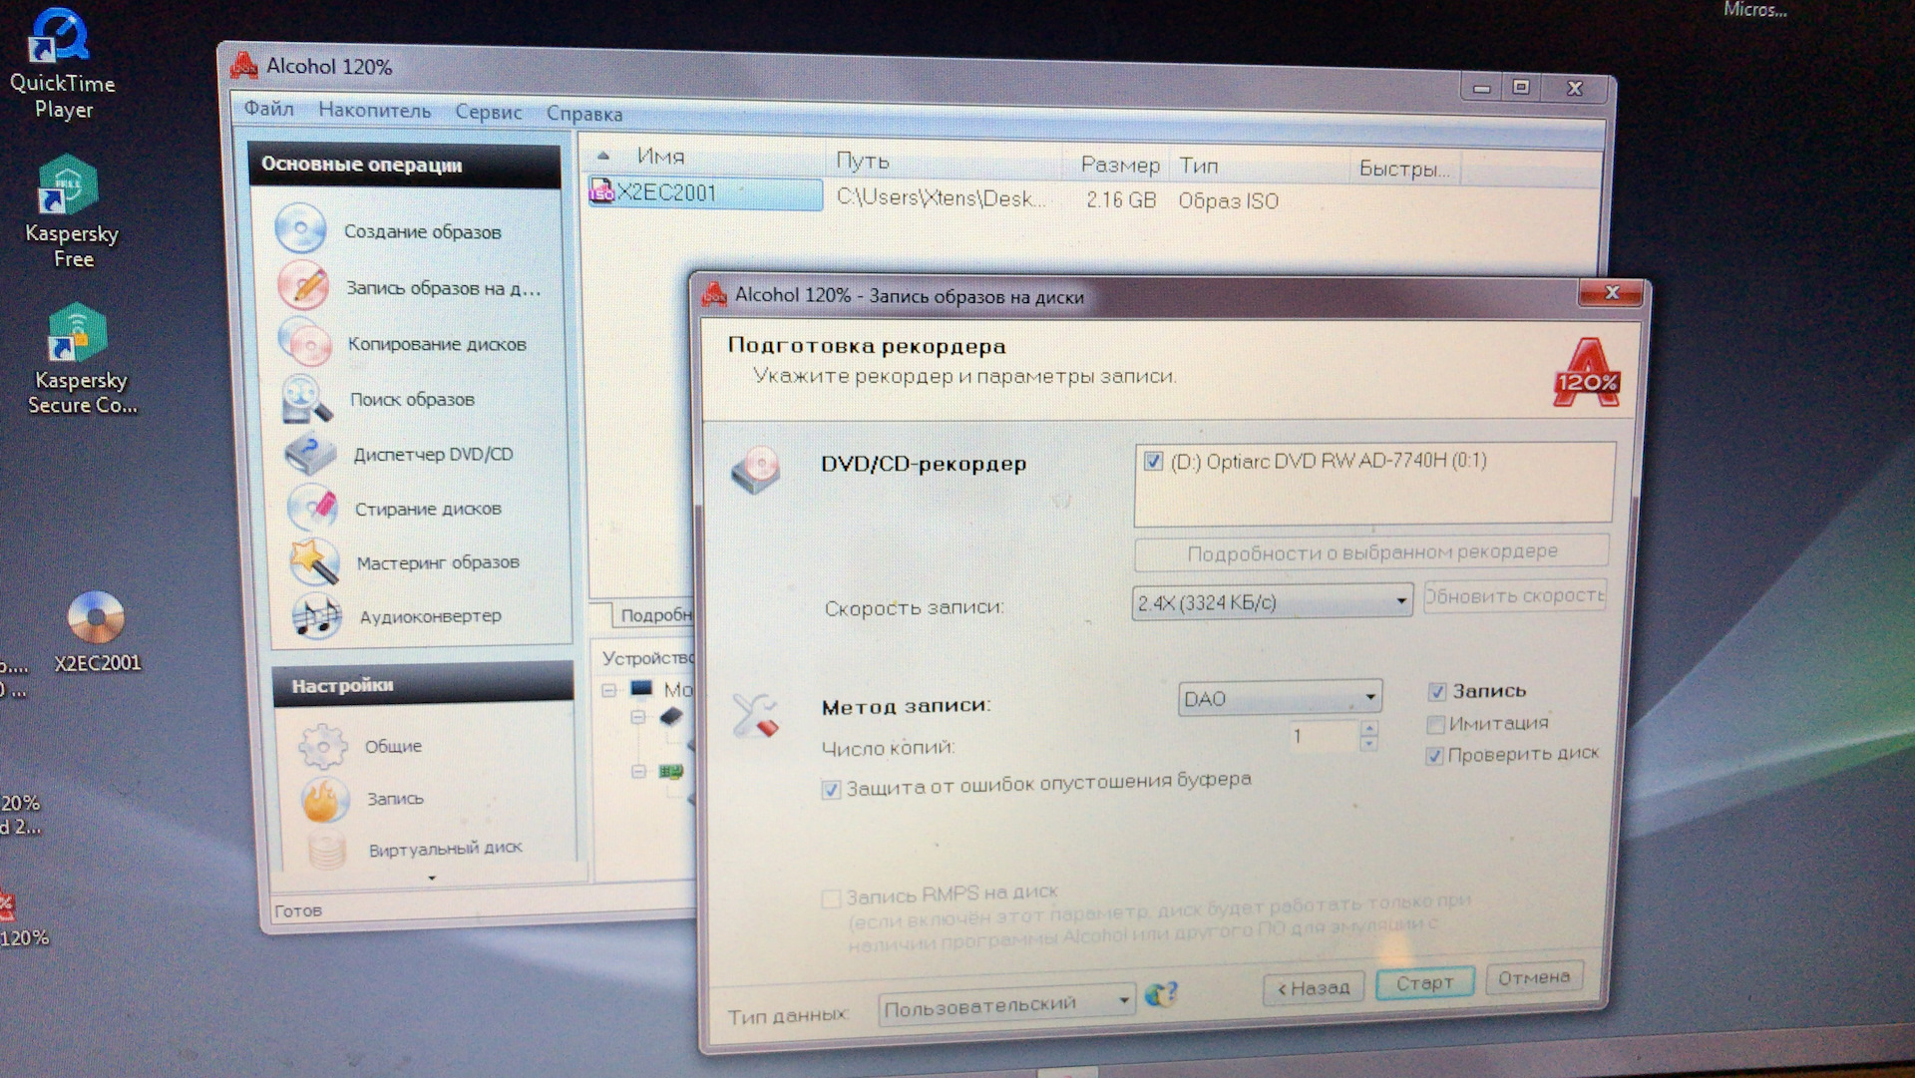Click Подробности о выбранном рекордере button
This screenshot has height=1078, width=1915.
[1371, 551]
